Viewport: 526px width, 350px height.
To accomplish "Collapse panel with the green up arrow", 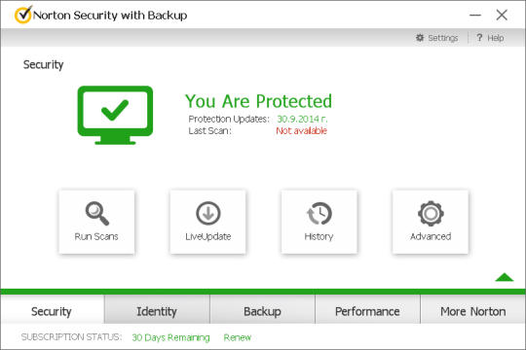I will click(505, 277).
